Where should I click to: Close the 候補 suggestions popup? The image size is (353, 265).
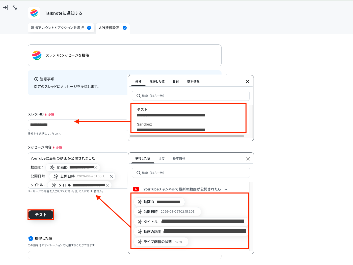(x=248, y=81)
